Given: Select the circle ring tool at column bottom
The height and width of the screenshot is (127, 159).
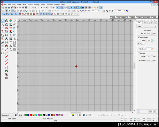Looking at the screenshot, I should pos(6,78).
